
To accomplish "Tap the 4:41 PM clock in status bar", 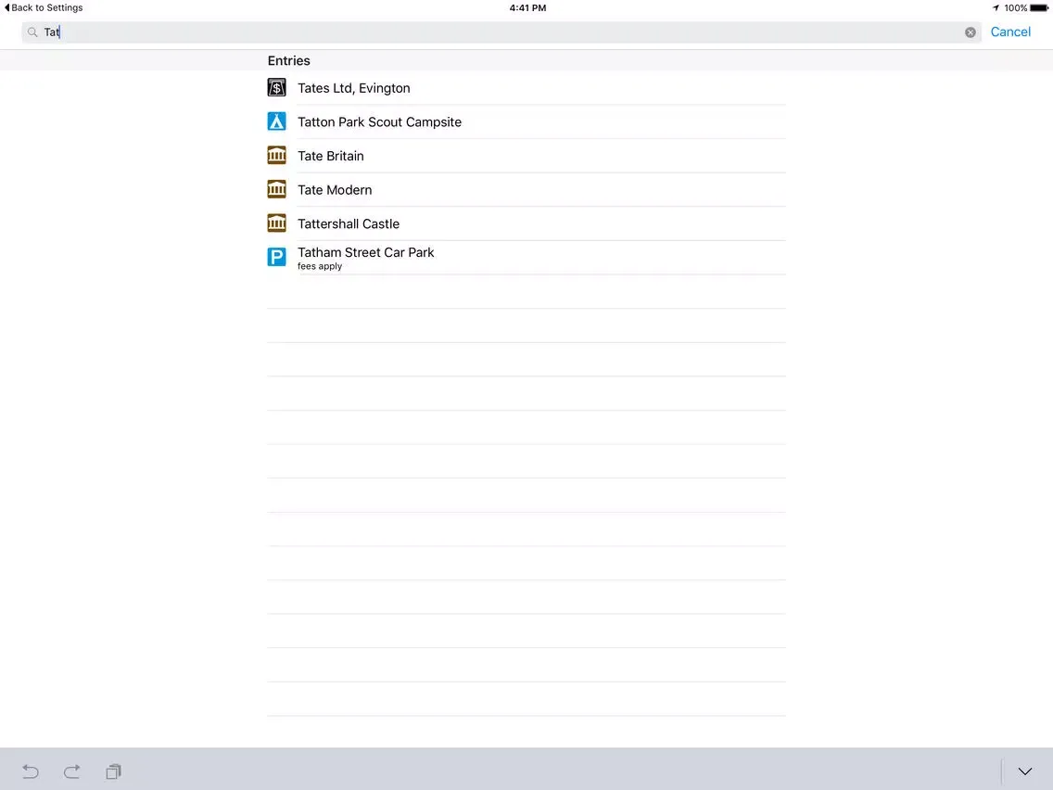I will coord(527,8).
